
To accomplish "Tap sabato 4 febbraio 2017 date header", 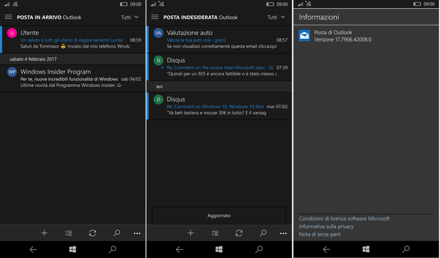I will 33,59.
